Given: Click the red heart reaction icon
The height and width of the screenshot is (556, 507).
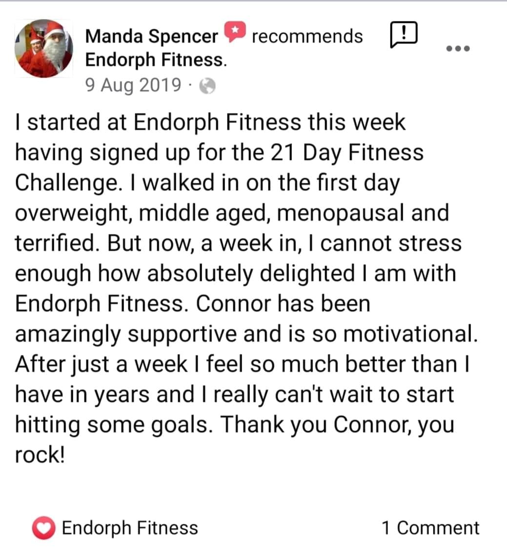Looking at the screenshot, I should [43, 528].
